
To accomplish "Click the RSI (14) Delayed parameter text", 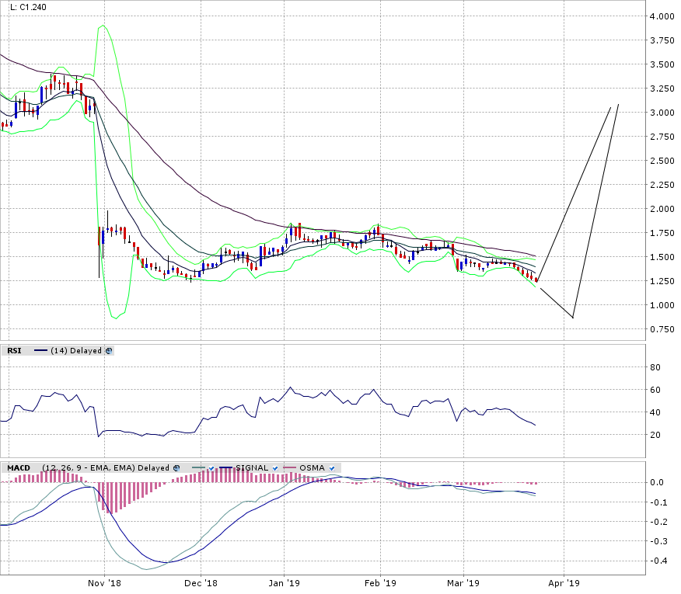I will (x=75, y=351).
